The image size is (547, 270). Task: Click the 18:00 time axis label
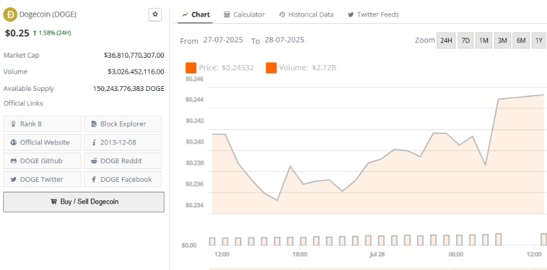coord(300,254)
